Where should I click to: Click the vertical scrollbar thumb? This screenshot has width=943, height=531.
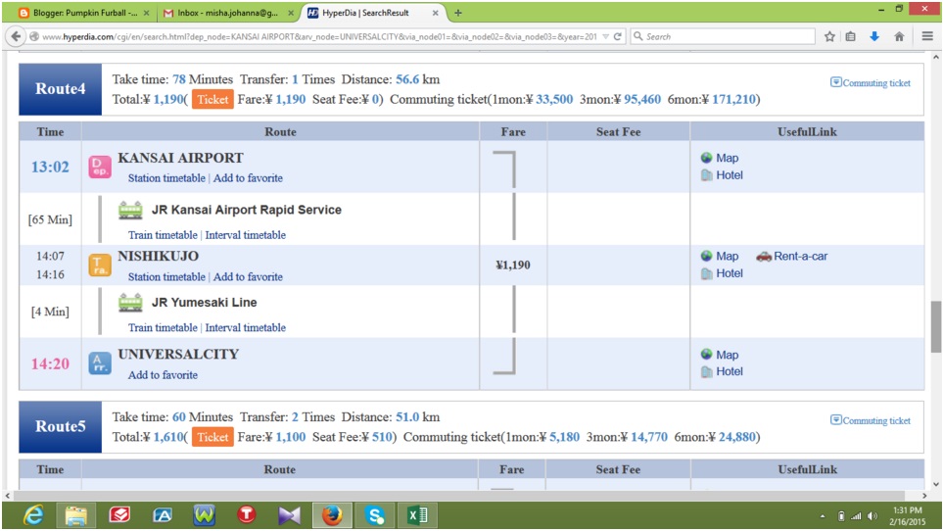pyautogui.click(x=935, y=325)
